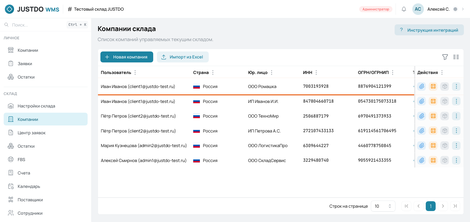Image resolution: width=470 pixels, height=222 pixels.
Task: Click orange warehouse icon for ИП Петрова А.С. row
Action: [433, 131]
